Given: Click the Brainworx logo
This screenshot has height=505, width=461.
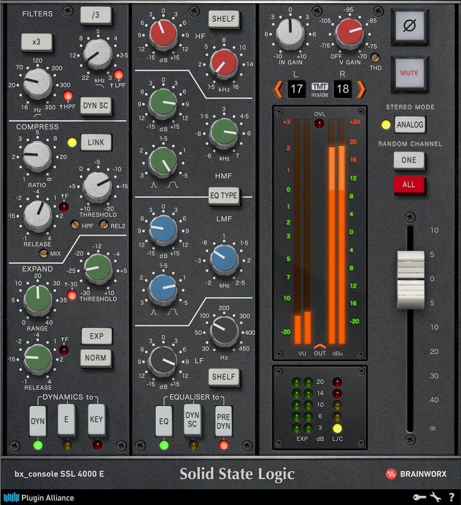Looking at the screenshot, I should point(416,474).
